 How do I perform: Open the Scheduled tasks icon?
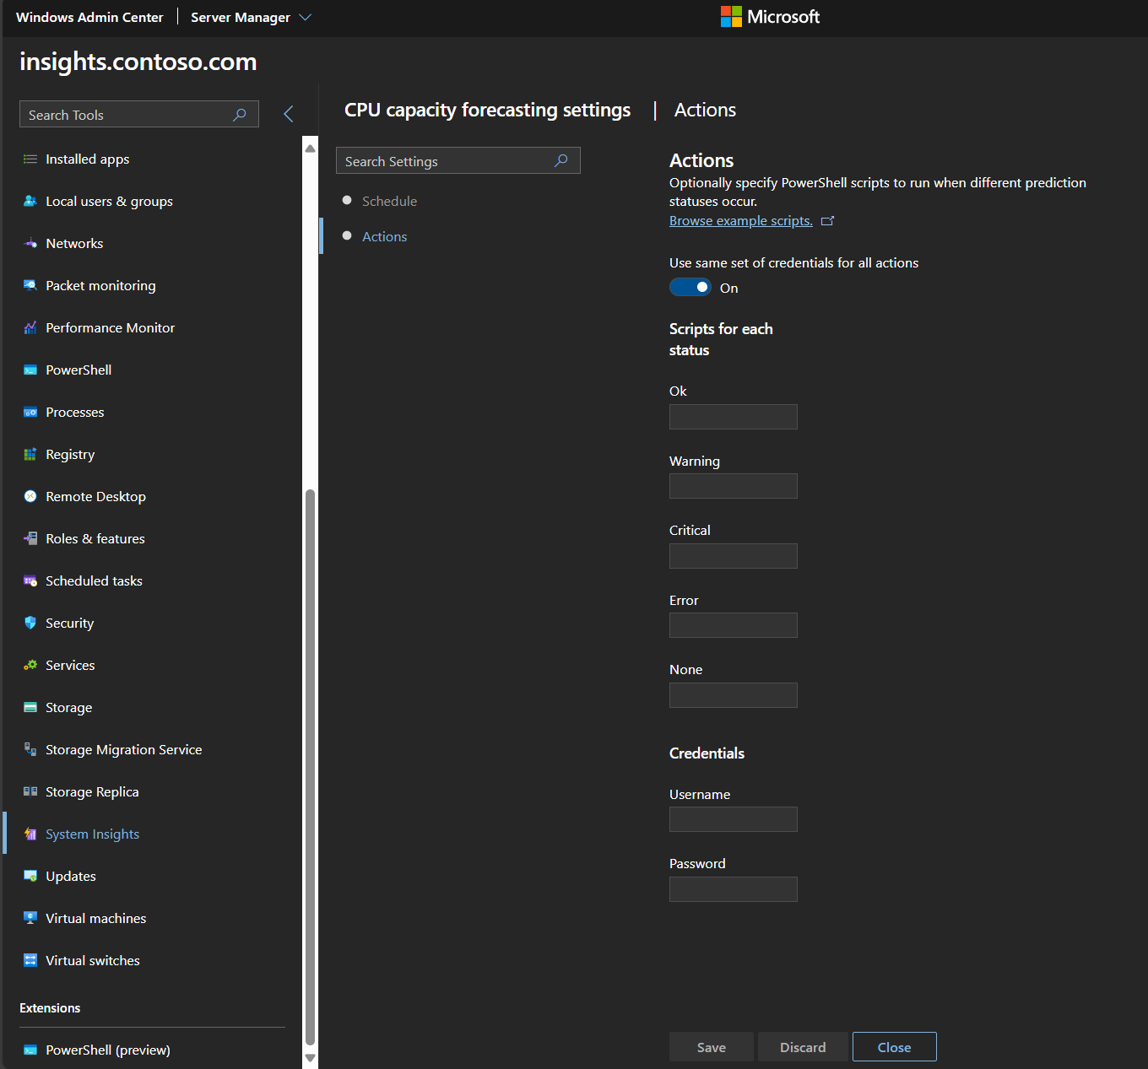pos(30,581)
